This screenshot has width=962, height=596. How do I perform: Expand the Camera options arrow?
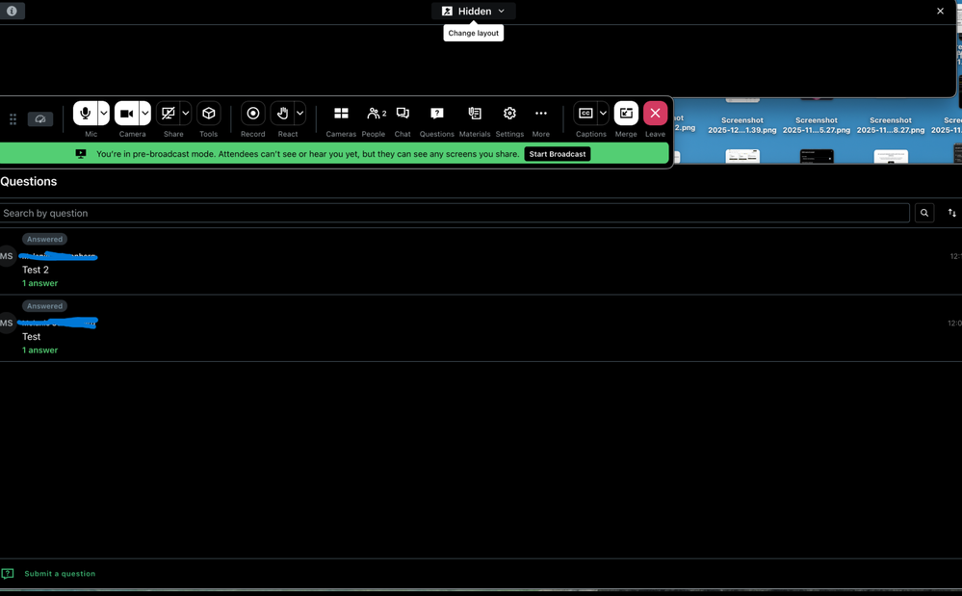[x=145, y=114]
